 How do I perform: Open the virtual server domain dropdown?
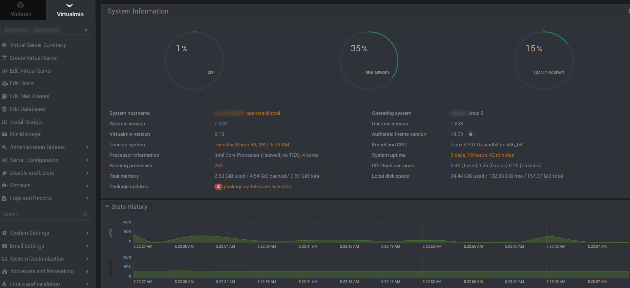pos(45,30)
